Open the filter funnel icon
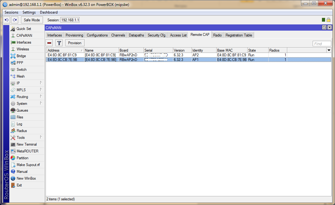Image resolution: width=335 pixels, height=205 pixels. pyautogui.click(x=59, y=43)
